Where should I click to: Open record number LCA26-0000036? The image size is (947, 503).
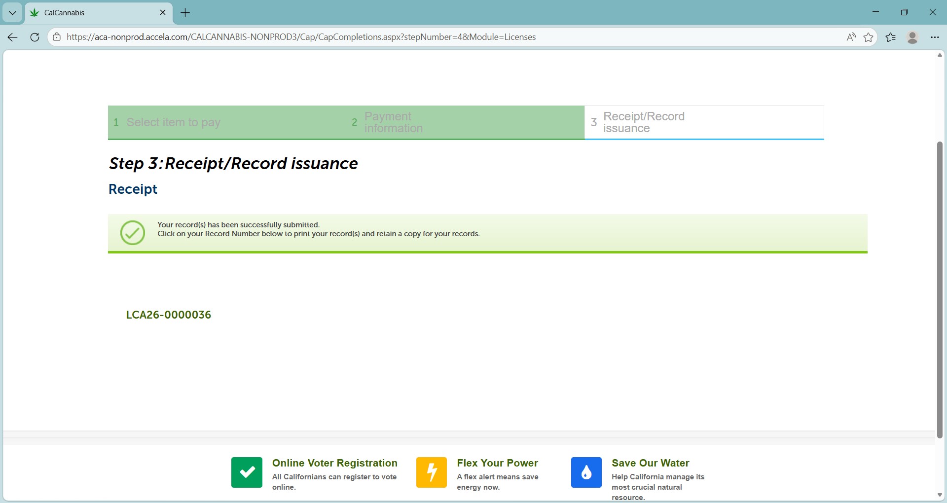(x=169, y=315)
